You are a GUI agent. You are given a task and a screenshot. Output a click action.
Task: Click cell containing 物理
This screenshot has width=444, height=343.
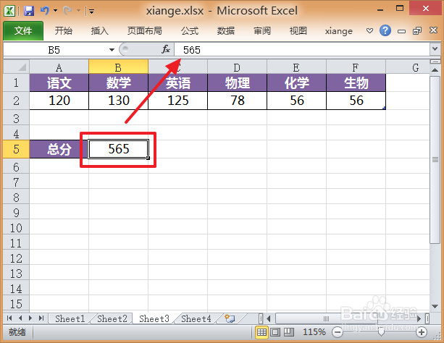click(237, 83)
